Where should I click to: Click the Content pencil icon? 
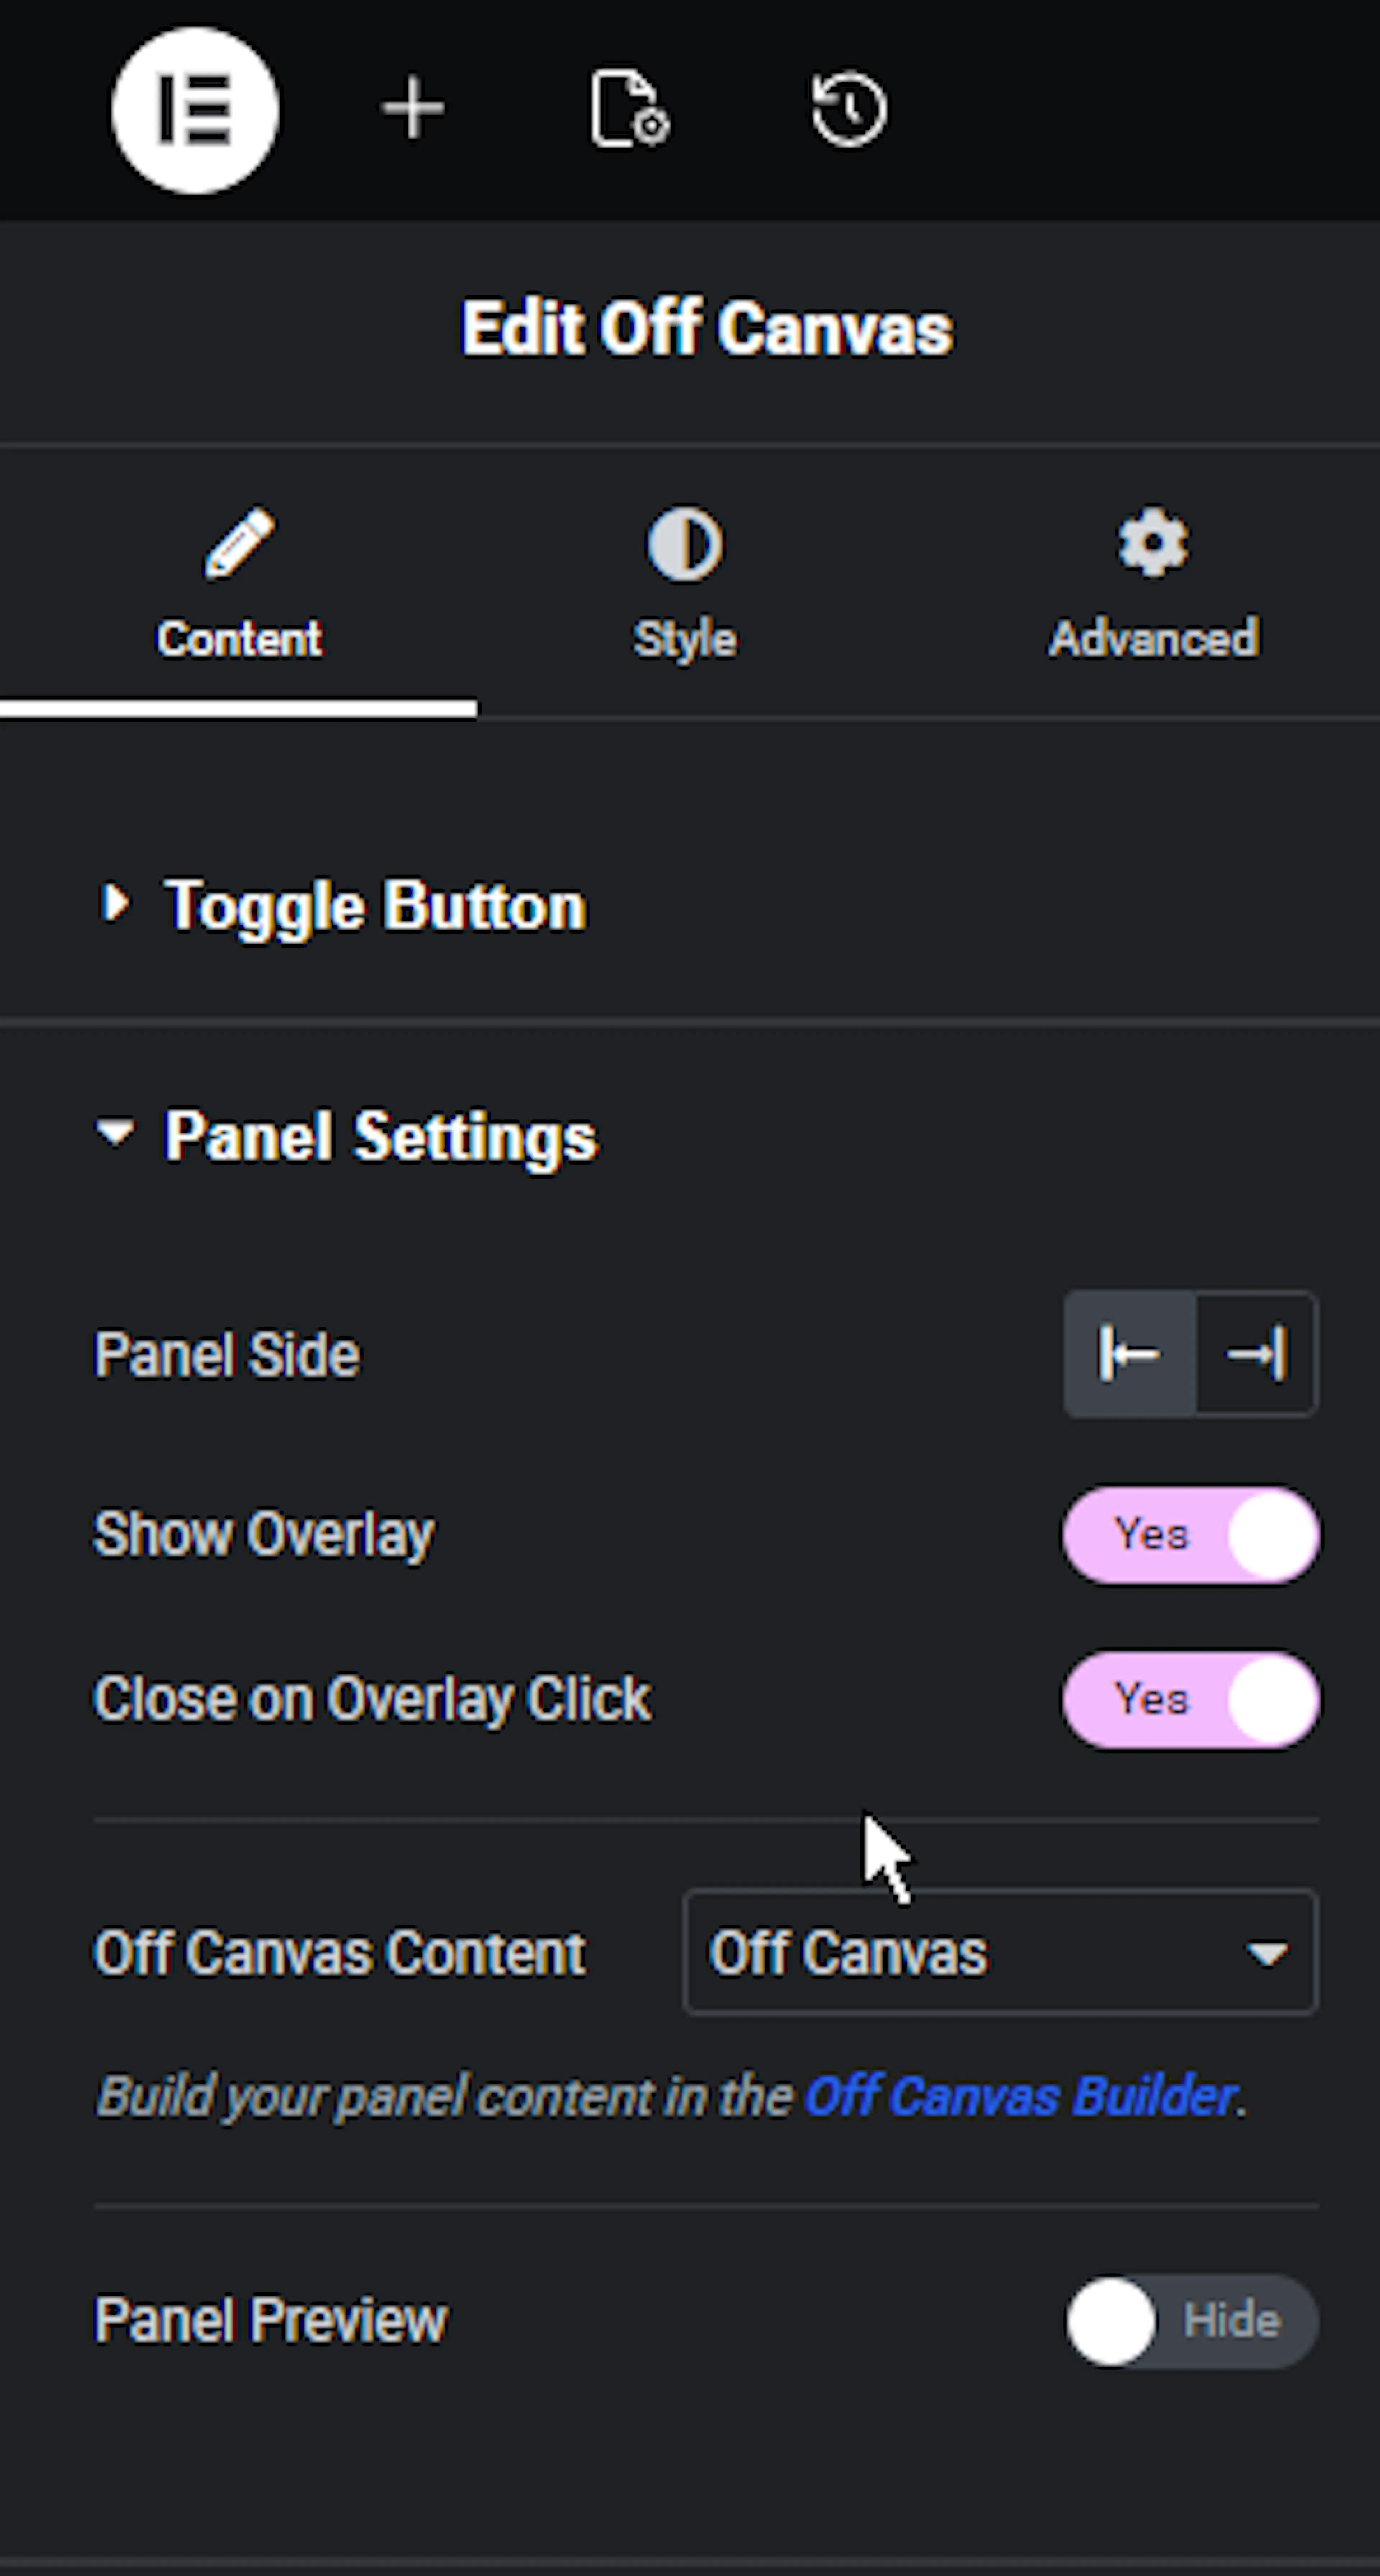point(239,543)
